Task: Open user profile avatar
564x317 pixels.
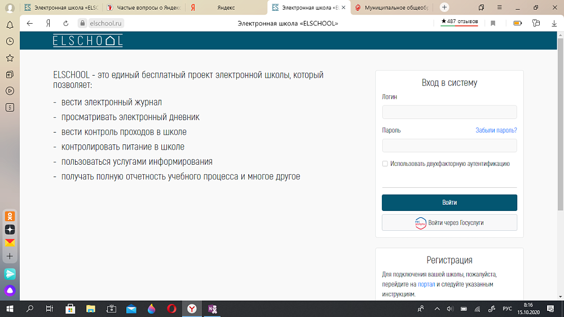Action: click(x=10, y=8)
